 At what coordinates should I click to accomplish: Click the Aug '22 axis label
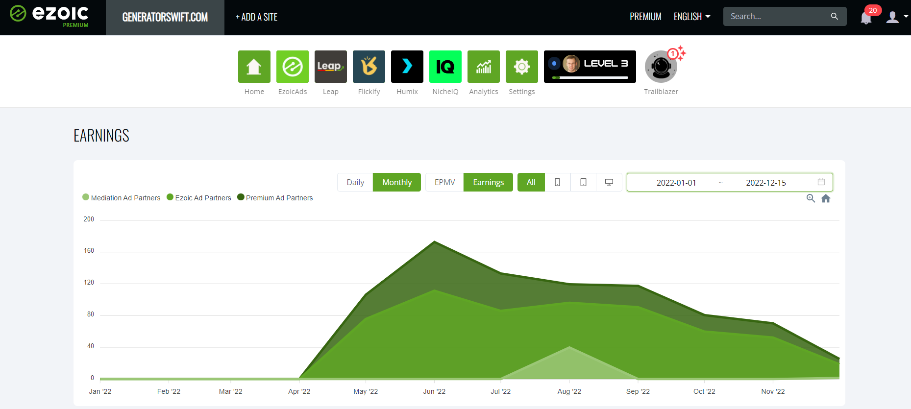(x=569, y=391)
